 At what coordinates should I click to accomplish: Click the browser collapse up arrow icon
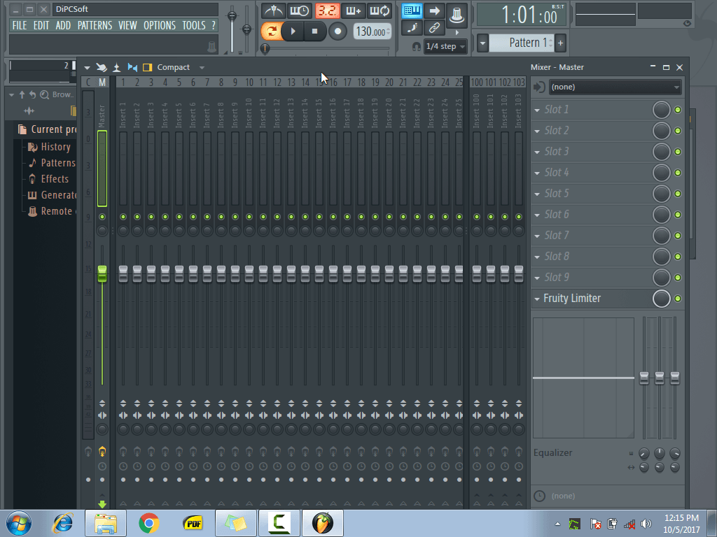click(x=22, y=94)
